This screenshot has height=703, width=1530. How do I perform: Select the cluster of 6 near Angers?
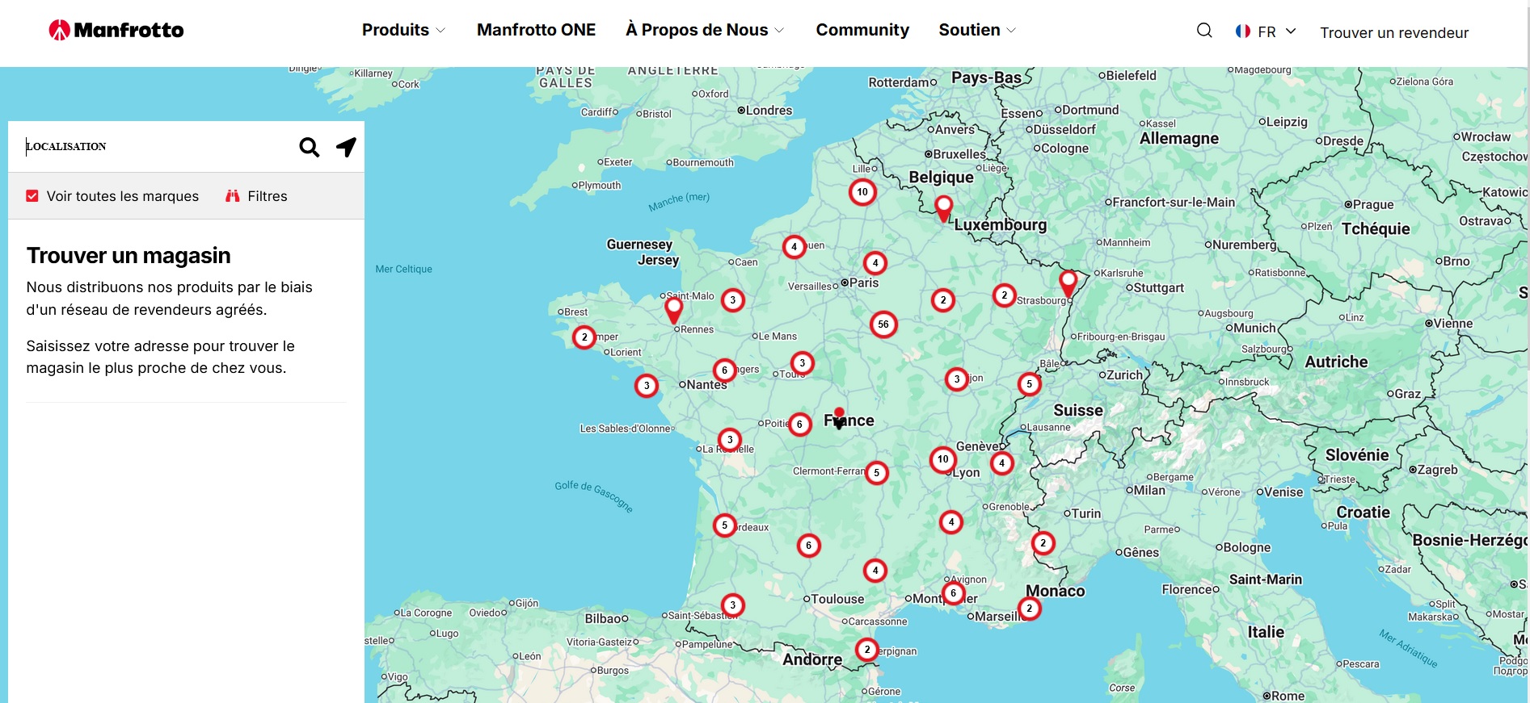point(725,370)
